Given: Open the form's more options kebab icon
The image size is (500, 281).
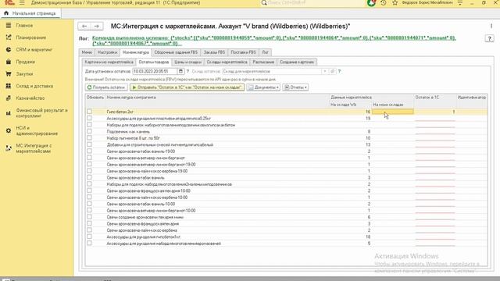Looking at the screenshot, I should click(491, 26).
